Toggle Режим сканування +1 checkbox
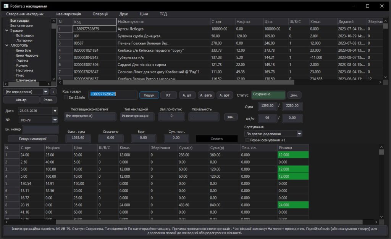Screen dimensions: 391x239 point(247,140)
